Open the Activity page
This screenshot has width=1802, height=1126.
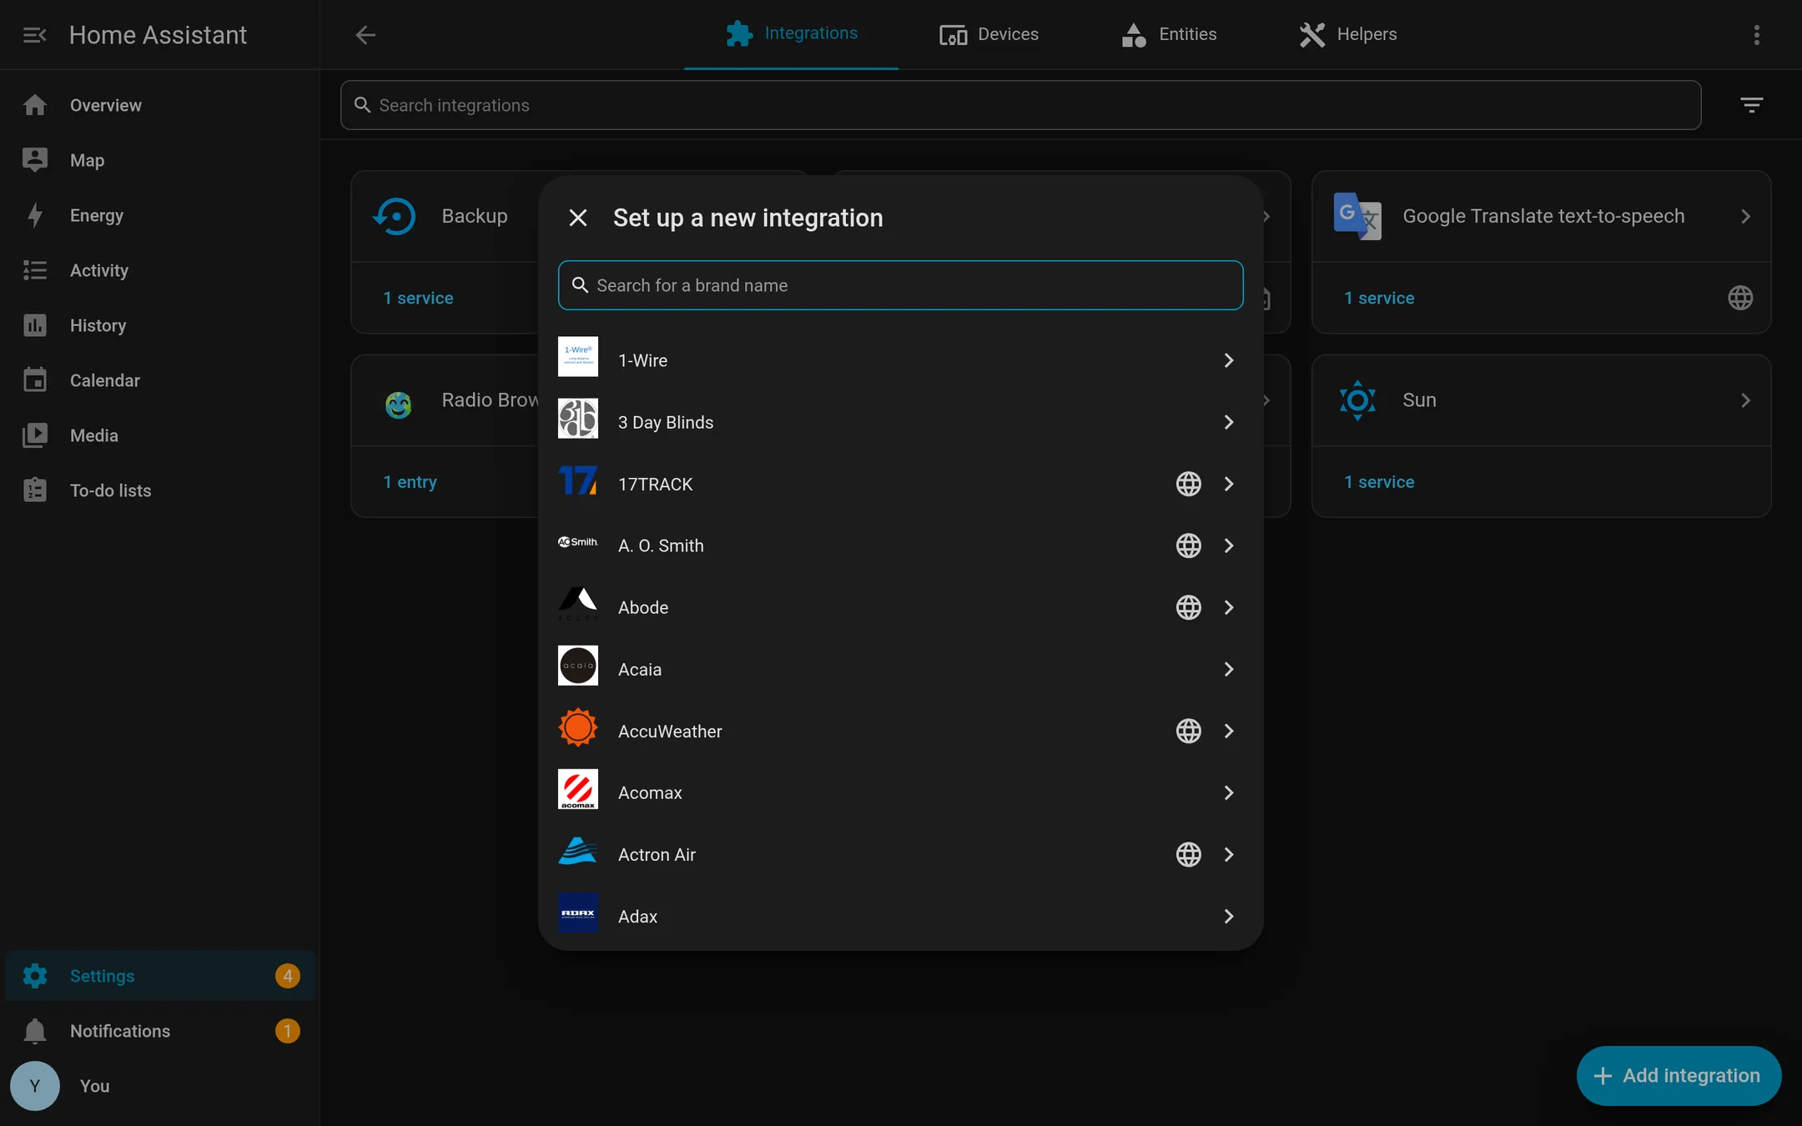point(159,270)
